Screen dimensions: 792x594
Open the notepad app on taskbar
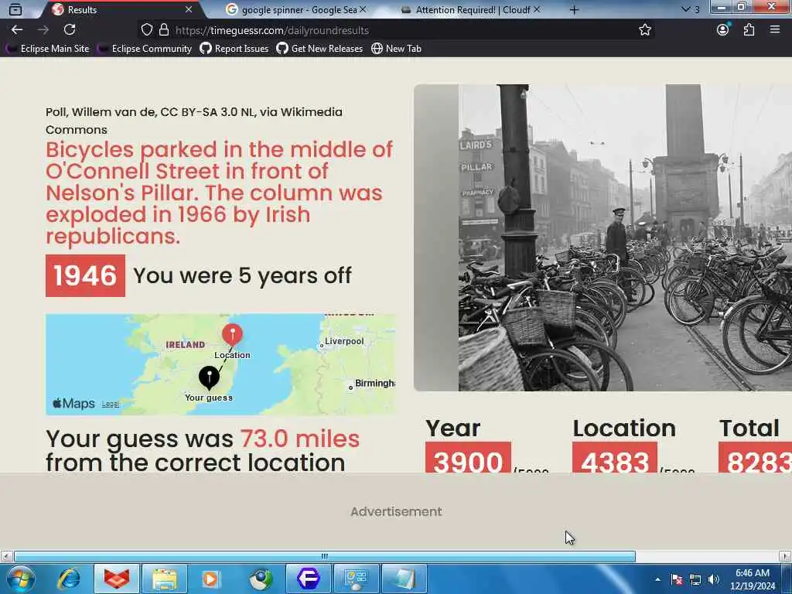[x=404, y=579]
